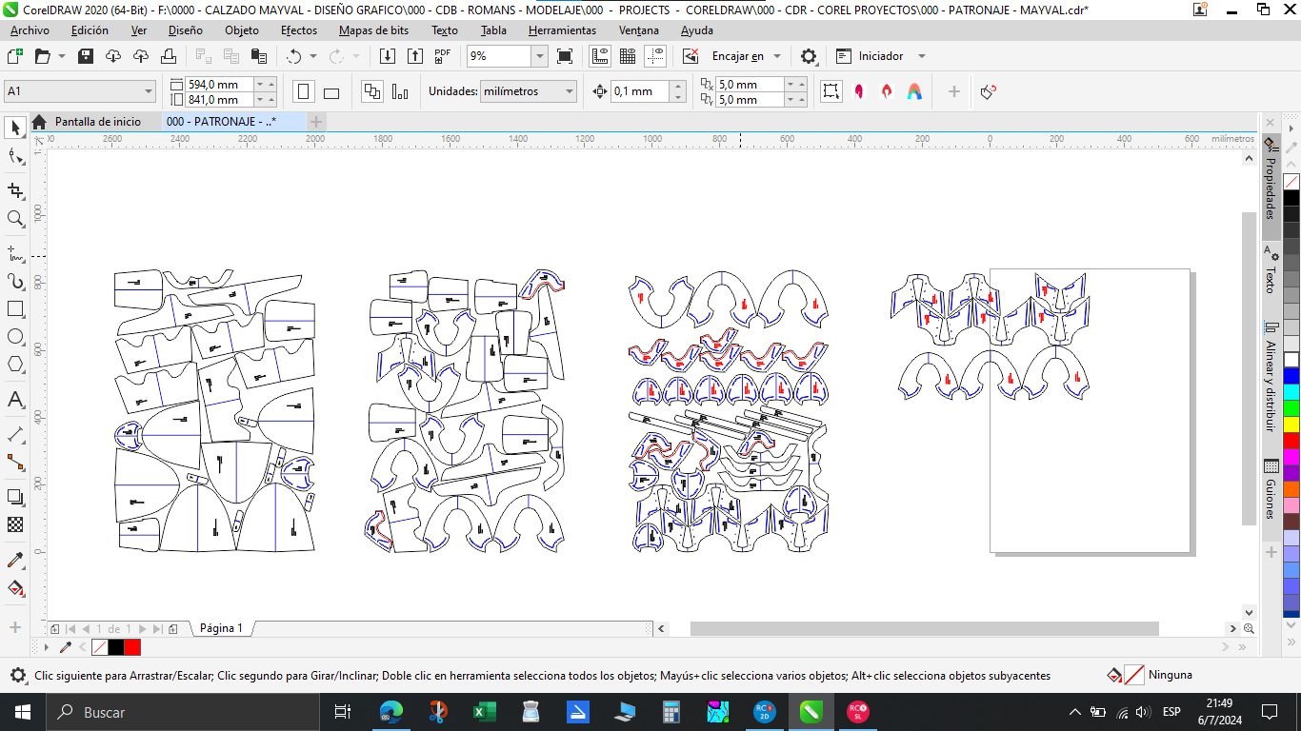Activate the Zoom magnifier tool
Viewport: 1301px width, 731px height.
(15, 219)
